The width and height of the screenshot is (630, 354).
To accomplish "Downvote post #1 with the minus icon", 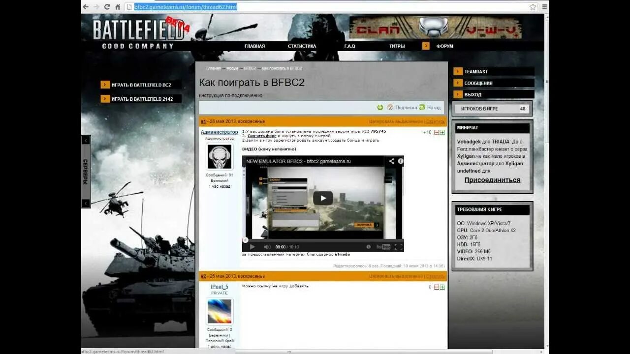I will pyautogui.click(x=436, y=132).
